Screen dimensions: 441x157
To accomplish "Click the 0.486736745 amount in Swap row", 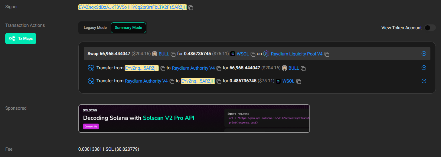I will (198, 54).
